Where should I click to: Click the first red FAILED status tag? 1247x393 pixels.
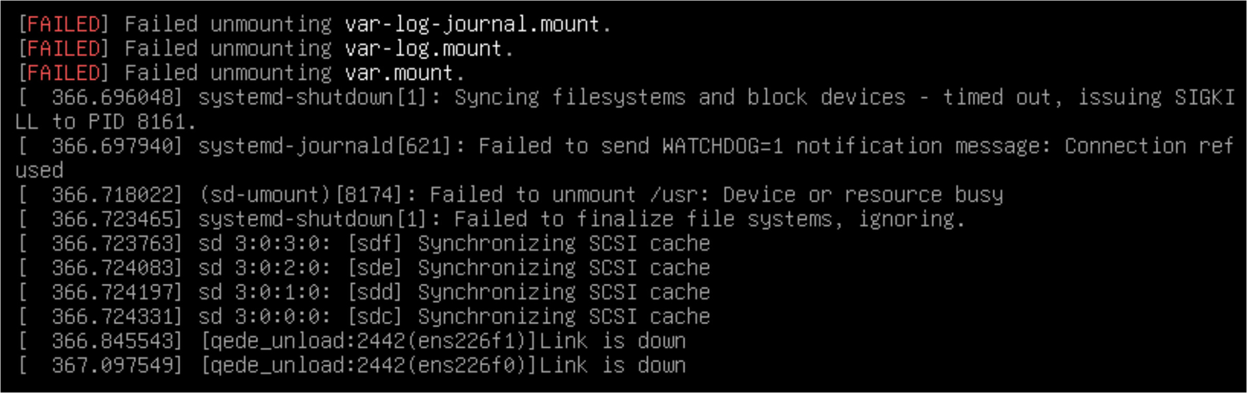coord(63,24)
